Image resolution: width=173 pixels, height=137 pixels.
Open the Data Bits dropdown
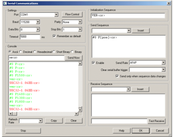point(38,29)
